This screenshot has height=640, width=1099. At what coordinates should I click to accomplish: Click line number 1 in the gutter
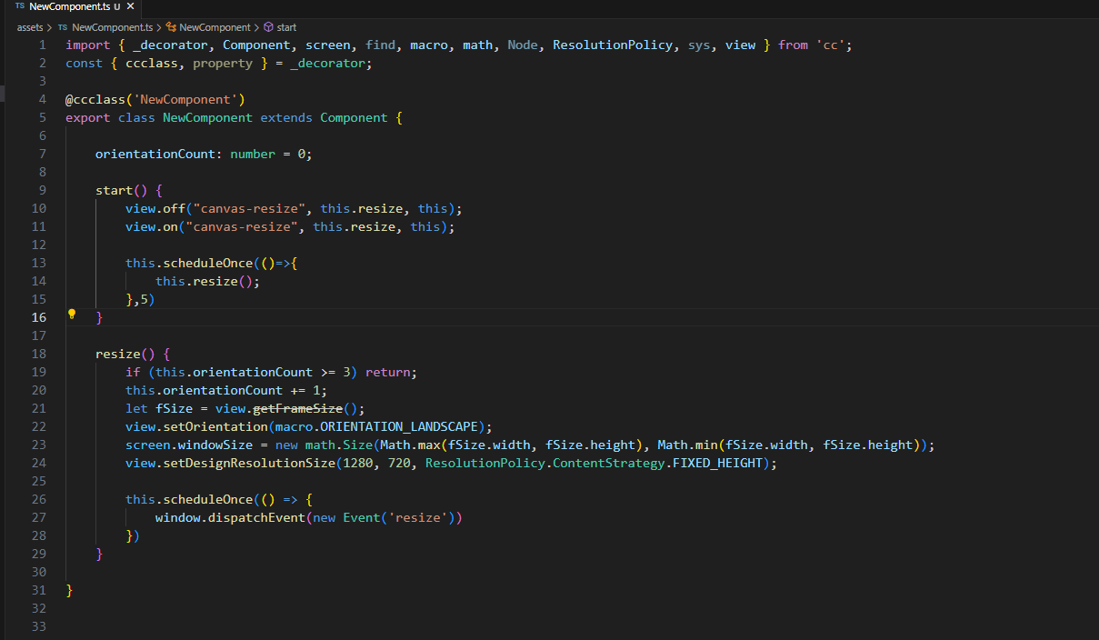click(42, 45)
